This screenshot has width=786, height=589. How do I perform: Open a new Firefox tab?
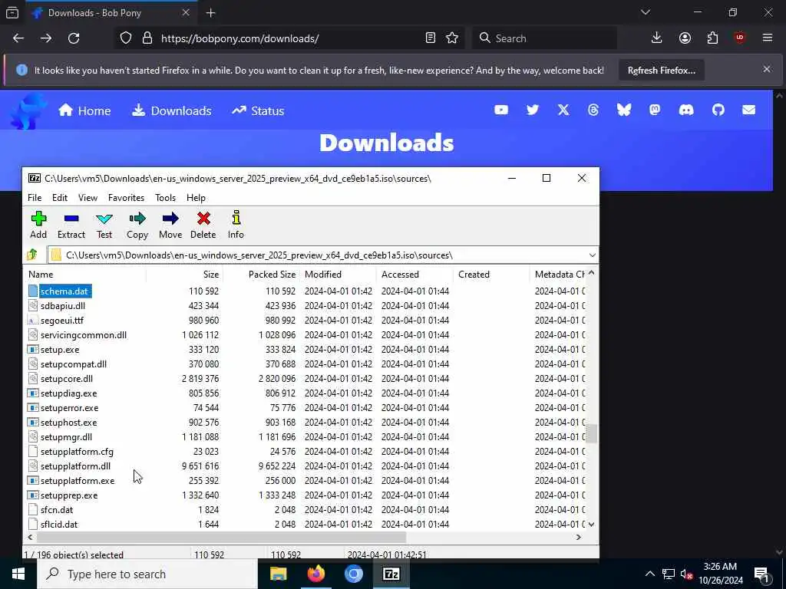pos(210,13)
